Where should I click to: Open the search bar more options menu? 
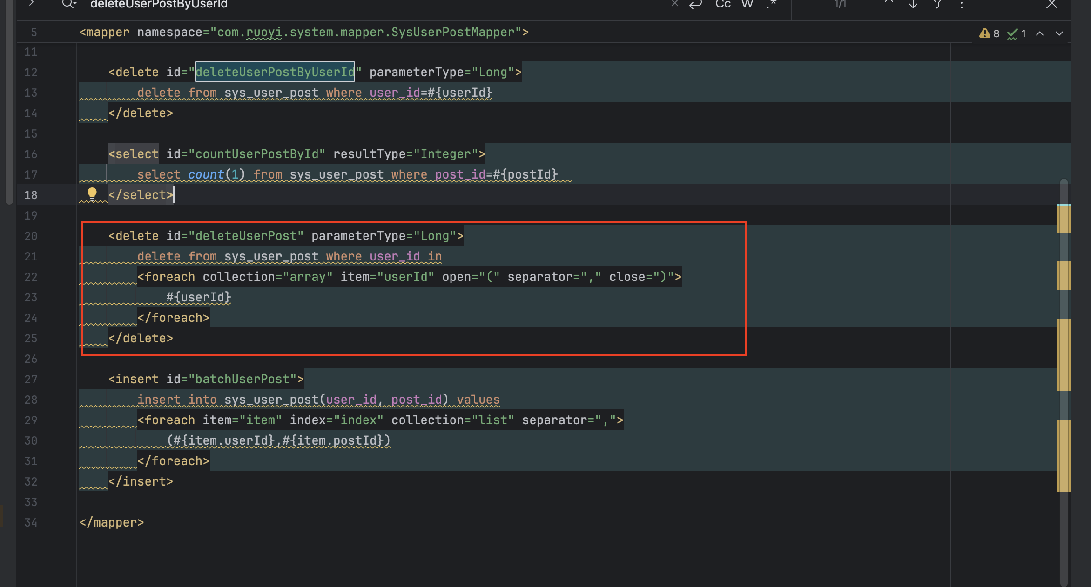(962, 5)
